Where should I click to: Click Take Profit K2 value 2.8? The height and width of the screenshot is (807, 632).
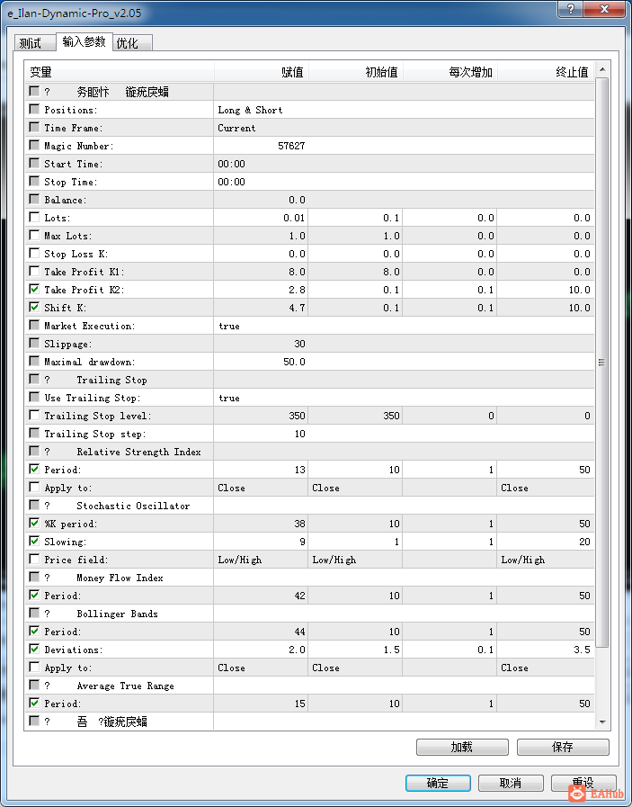point(298,290)
